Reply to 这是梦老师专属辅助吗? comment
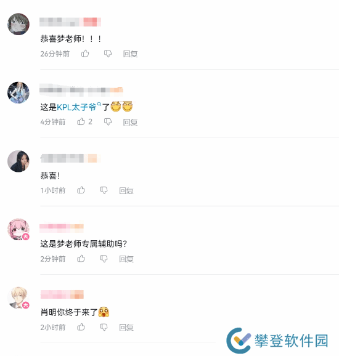 coord(126,259)
